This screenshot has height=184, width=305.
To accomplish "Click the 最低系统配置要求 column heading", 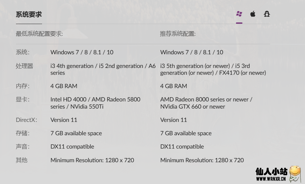I will (x=39, y=34).
